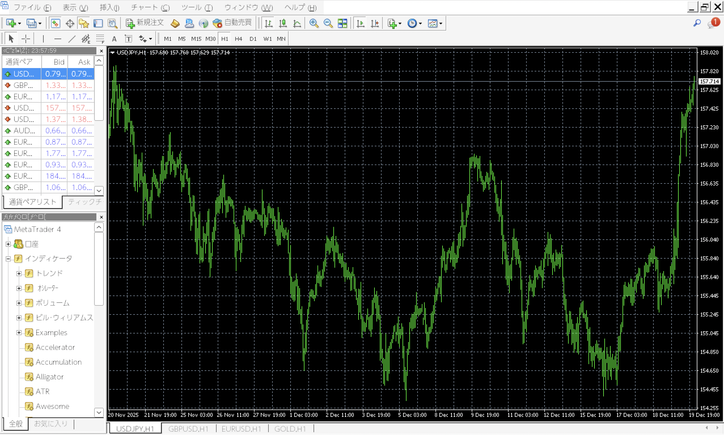Screen dimensions: 724x435
Task: Toggle the chart shift button
Action: coord(375,23)
